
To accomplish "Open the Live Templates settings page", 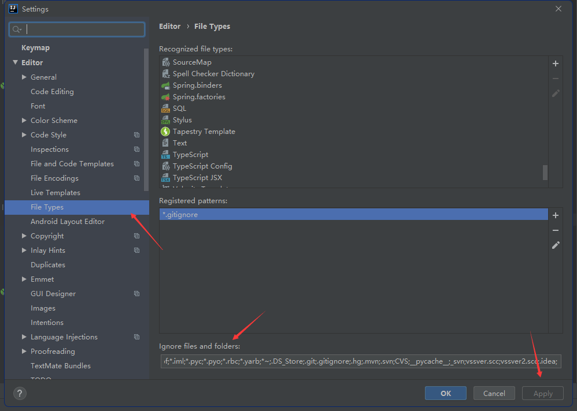I will coord(55,192).
